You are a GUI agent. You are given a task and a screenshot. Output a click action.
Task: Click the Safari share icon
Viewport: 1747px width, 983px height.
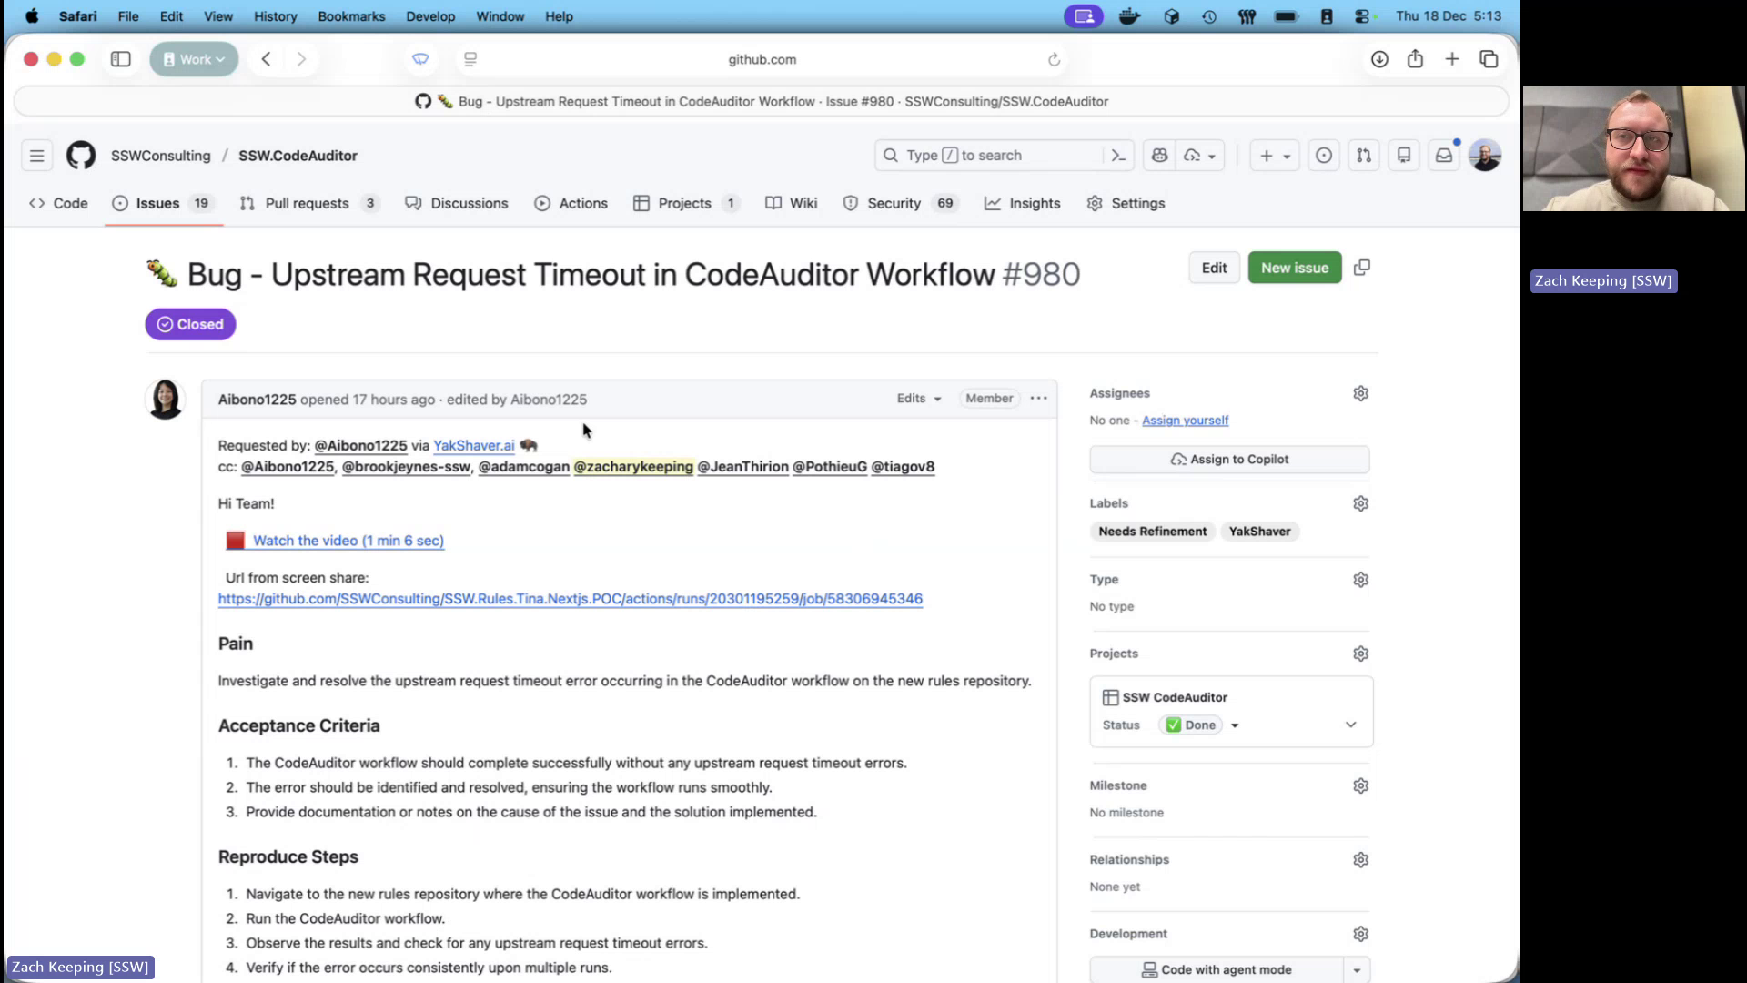1415,58
